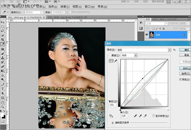191x130 pixels.
Task: Choose pencil draw-curve tool in Curves dialog
Action: (116, 61)
